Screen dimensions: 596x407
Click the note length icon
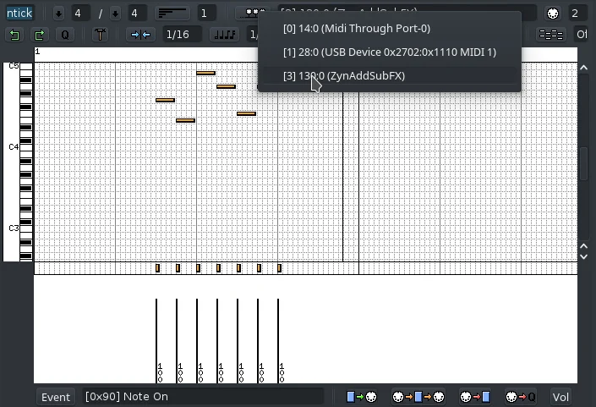click(x=224, y=35)
